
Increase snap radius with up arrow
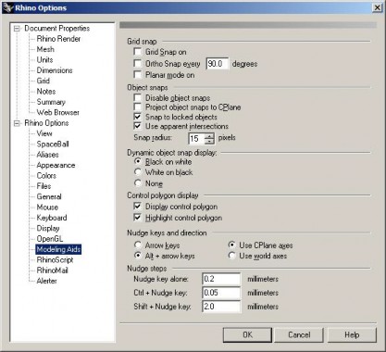[209, 135]
